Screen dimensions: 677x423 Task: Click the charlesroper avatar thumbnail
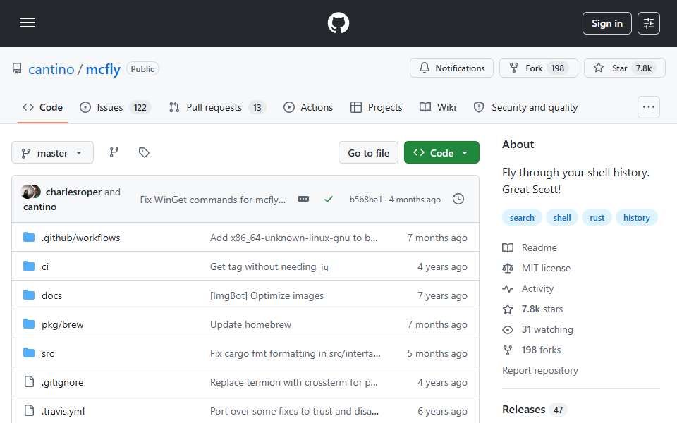[28, 191]
